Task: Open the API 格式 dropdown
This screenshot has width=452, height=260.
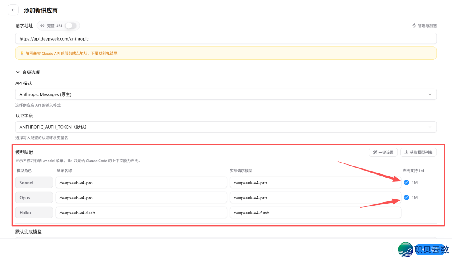Action: coord(226,94)
